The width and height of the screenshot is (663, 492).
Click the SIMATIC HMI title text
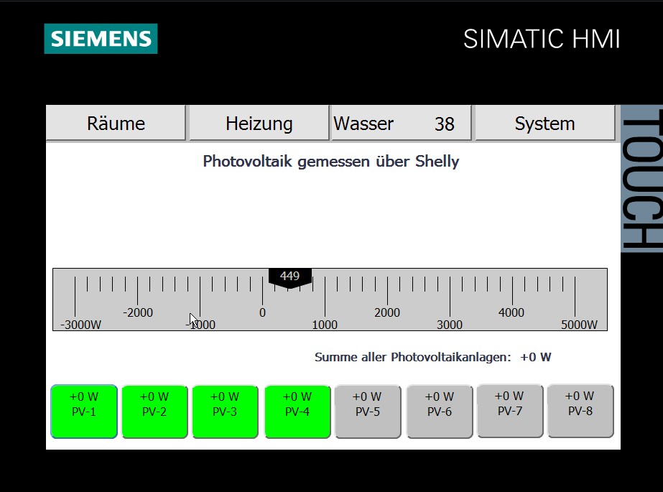tap(542, 39)
